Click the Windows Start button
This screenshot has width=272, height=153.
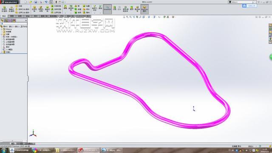(4, 150)
